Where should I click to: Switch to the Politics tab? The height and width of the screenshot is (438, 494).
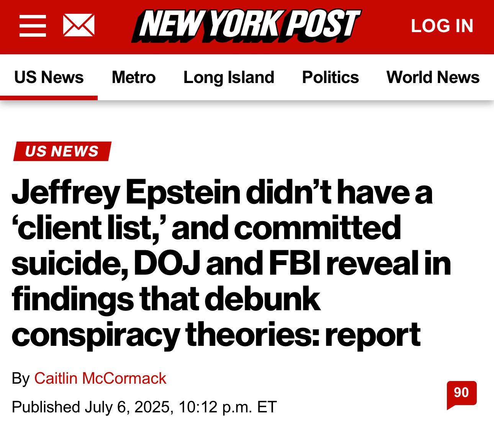coord(330,77)
